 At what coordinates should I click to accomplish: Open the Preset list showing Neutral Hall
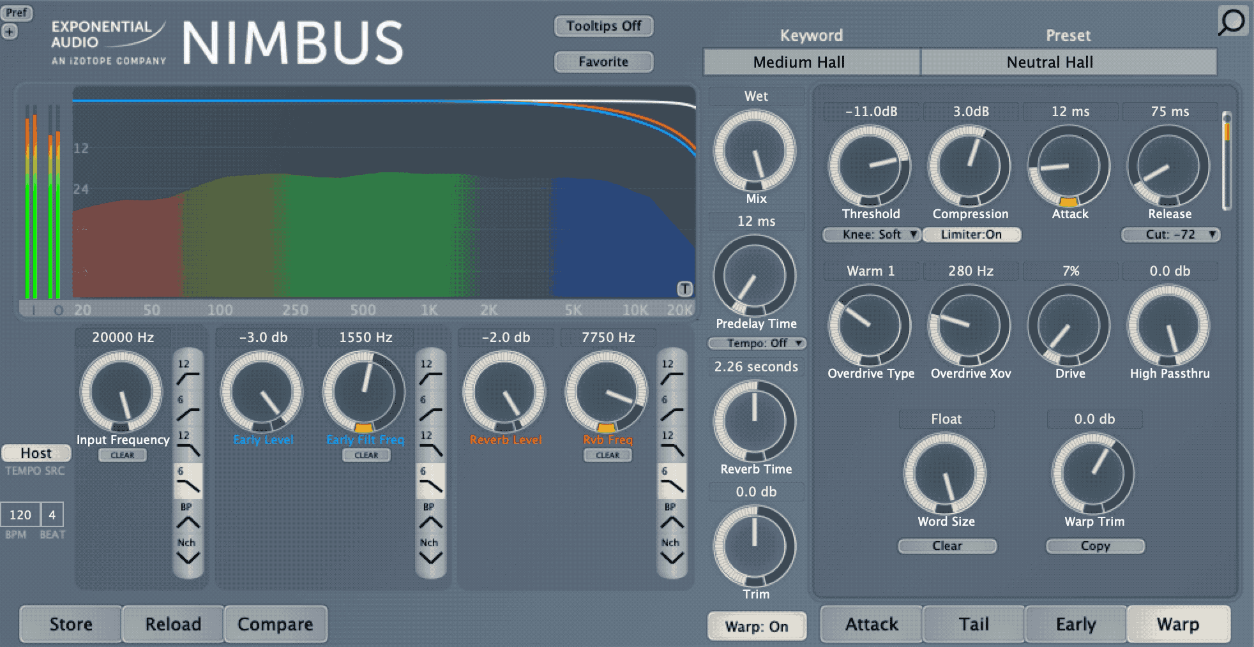[x=1069, y=62]
